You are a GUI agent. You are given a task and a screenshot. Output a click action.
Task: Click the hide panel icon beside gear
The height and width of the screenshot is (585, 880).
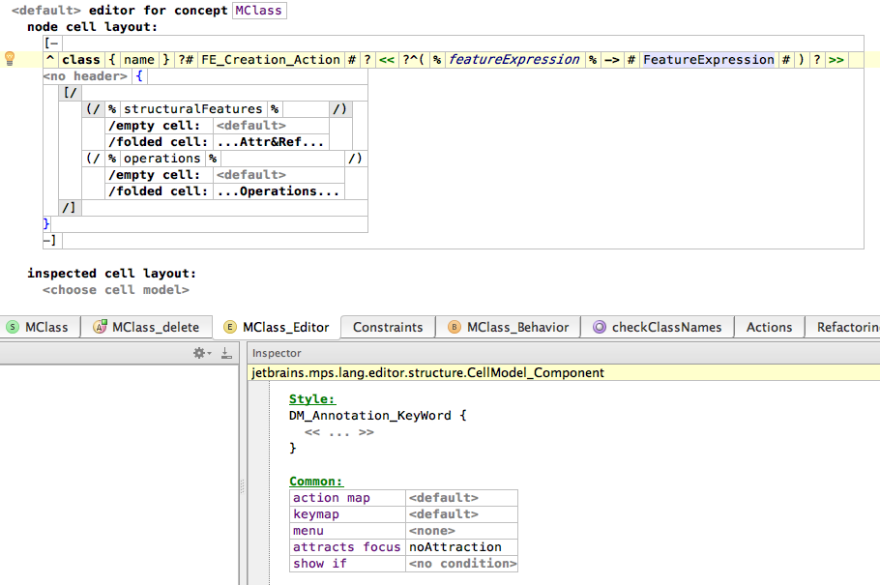[226, 354]
